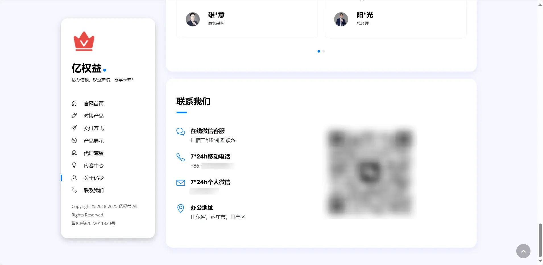Click the chat bubble icon for 在线微信客服

(181, 132)
